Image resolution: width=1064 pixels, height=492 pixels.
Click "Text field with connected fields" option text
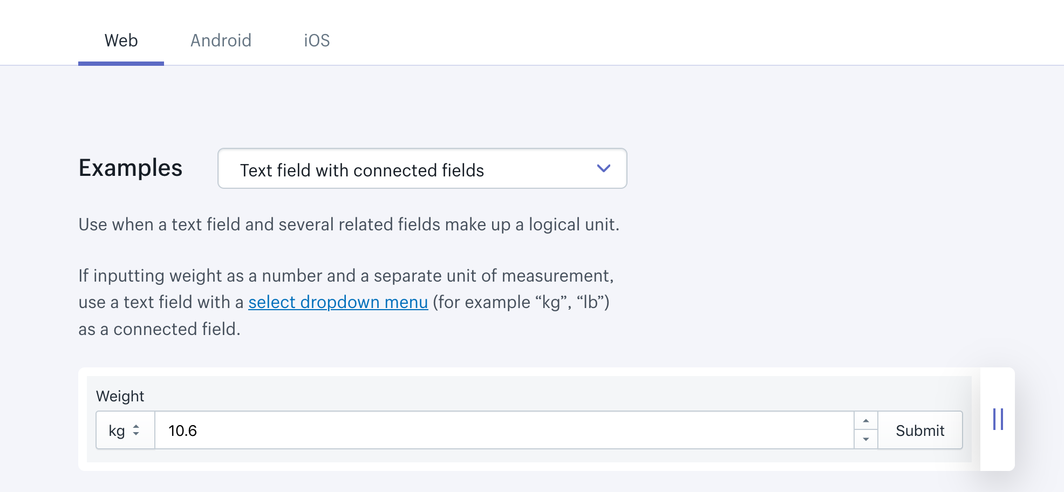tap(362, 170)
